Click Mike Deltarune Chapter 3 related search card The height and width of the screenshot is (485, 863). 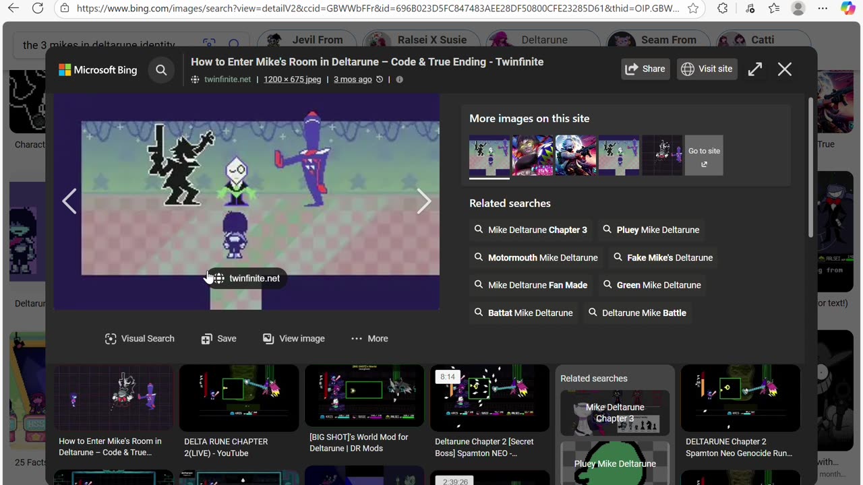coord(615,413)
